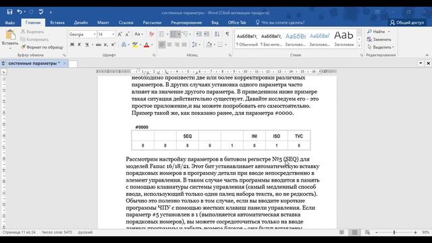
Task: Open the font size 14 dropdown
Action: point(113,34)
